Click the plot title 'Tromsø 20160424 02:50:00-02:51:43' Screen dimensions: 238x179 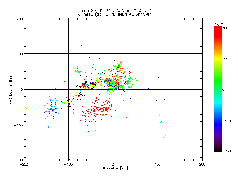113,10
